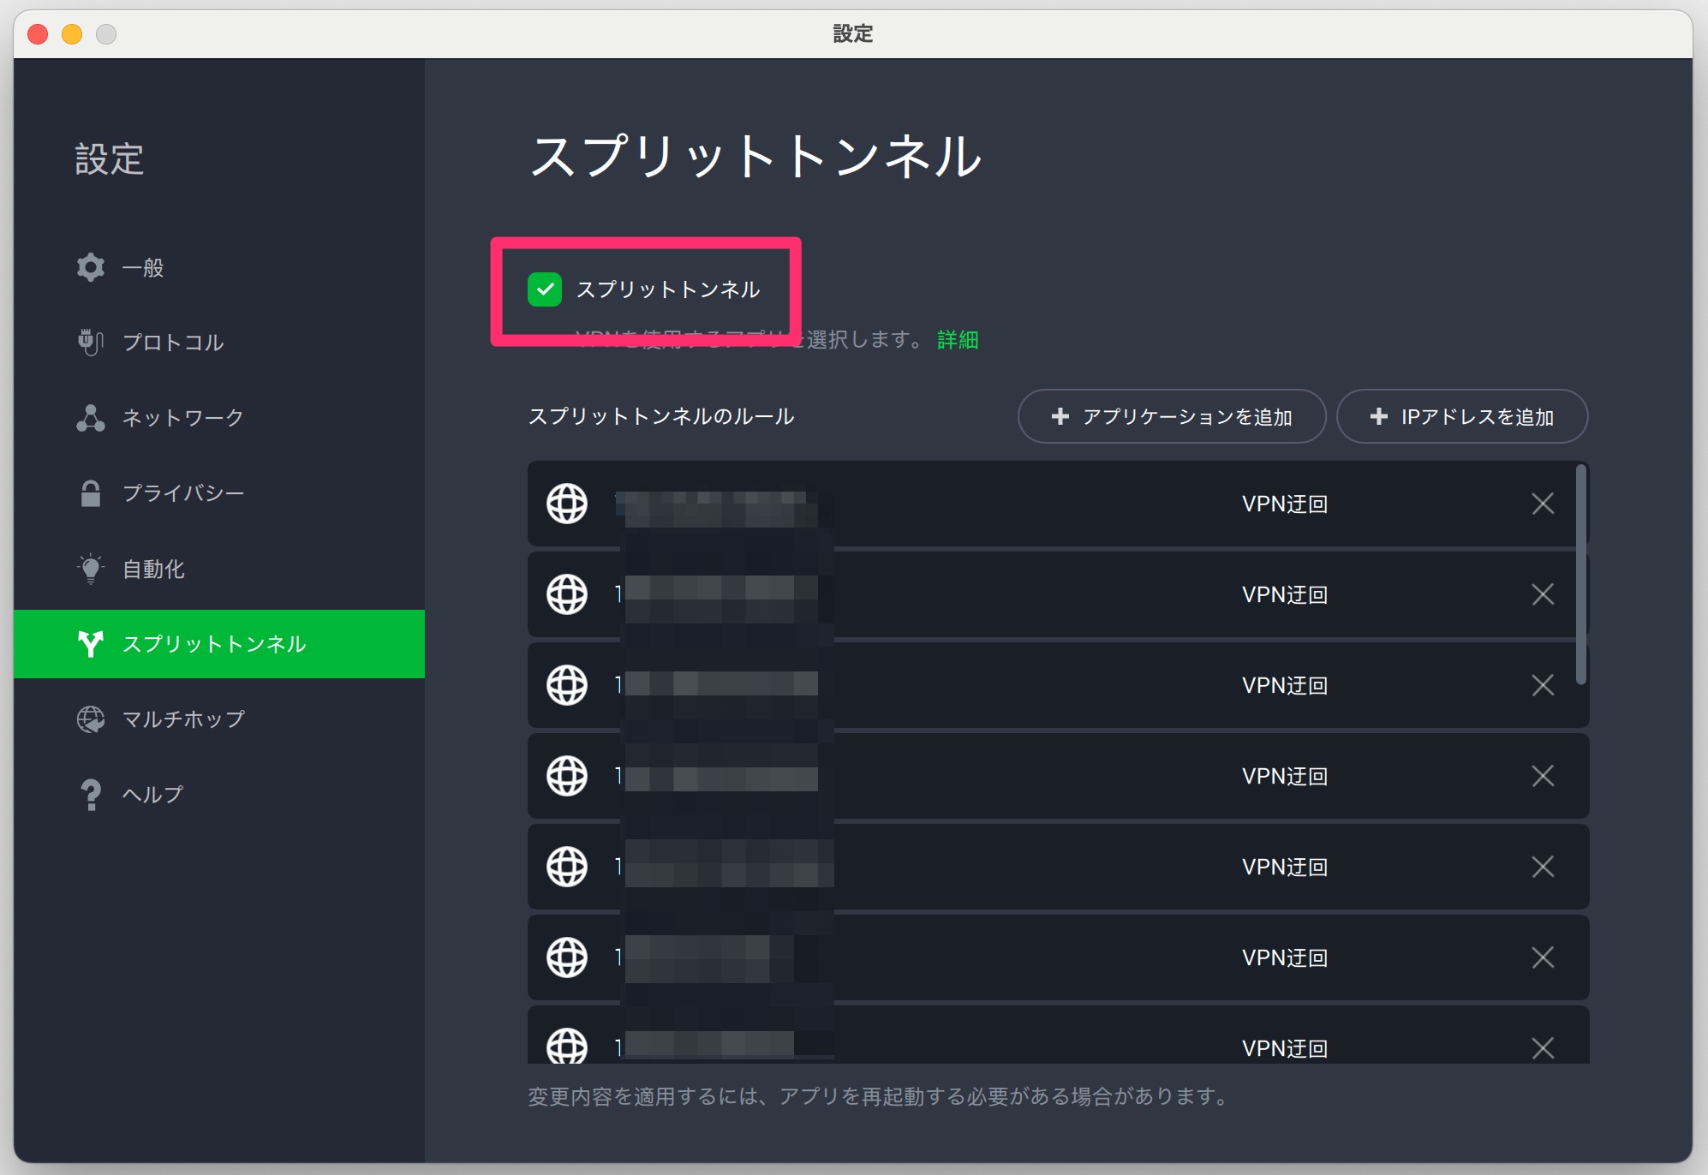Screen dimensions: 1708x1175
Task: Click VPN迂回 label in first rule row
Action: click(x=1285, y=504)
